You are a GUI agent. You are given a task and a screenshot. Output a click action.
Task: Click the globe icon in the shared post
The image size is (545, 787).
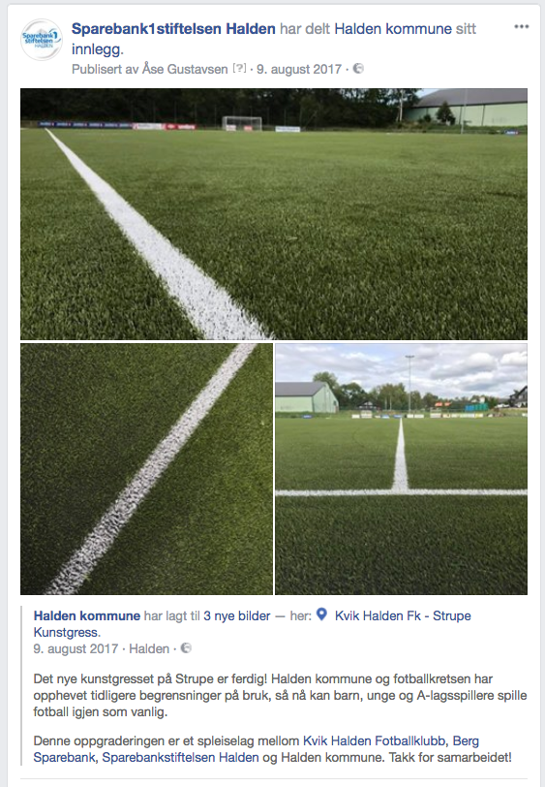[186, 648]
